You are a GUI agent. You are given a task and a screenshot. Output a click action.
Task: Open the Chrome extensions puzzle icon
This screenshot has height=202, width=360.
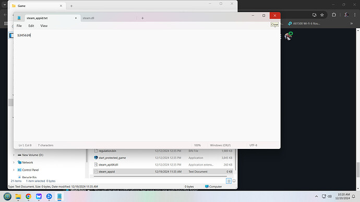pyautogui.click(x=334, y=15)
